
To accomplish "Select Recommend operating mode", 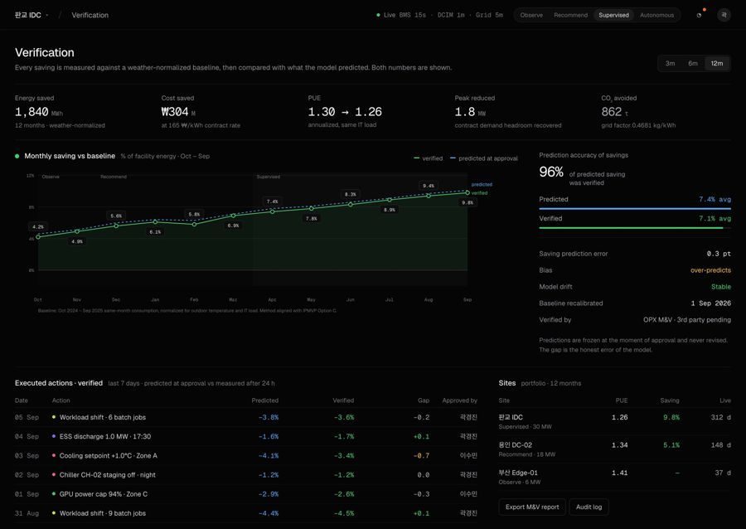I will click(x=570, y=15).
